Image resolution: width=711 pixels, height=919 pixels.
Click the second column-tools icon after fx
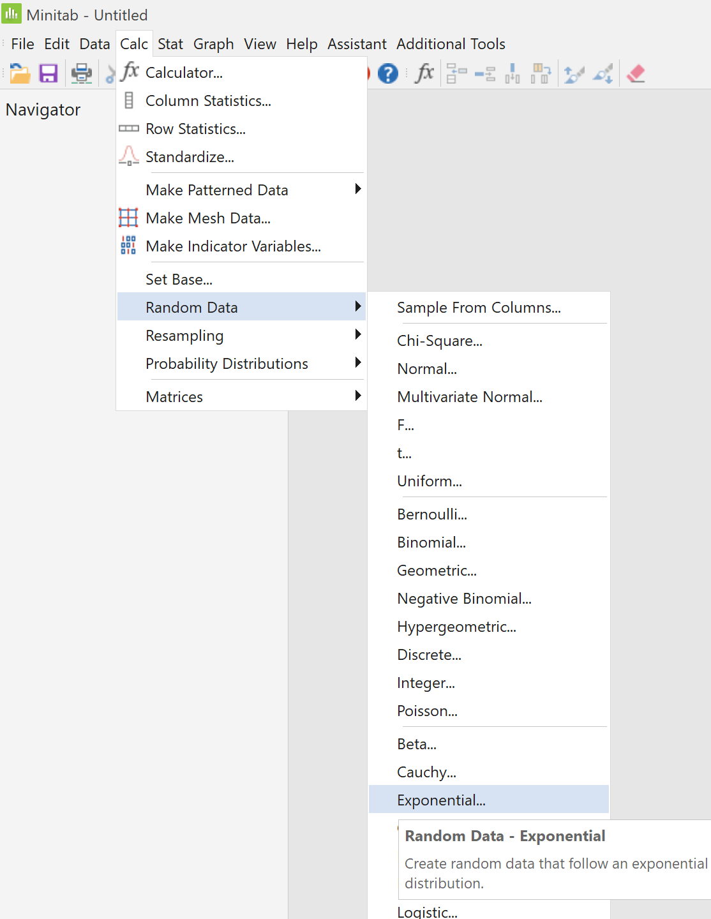[485, 74]
